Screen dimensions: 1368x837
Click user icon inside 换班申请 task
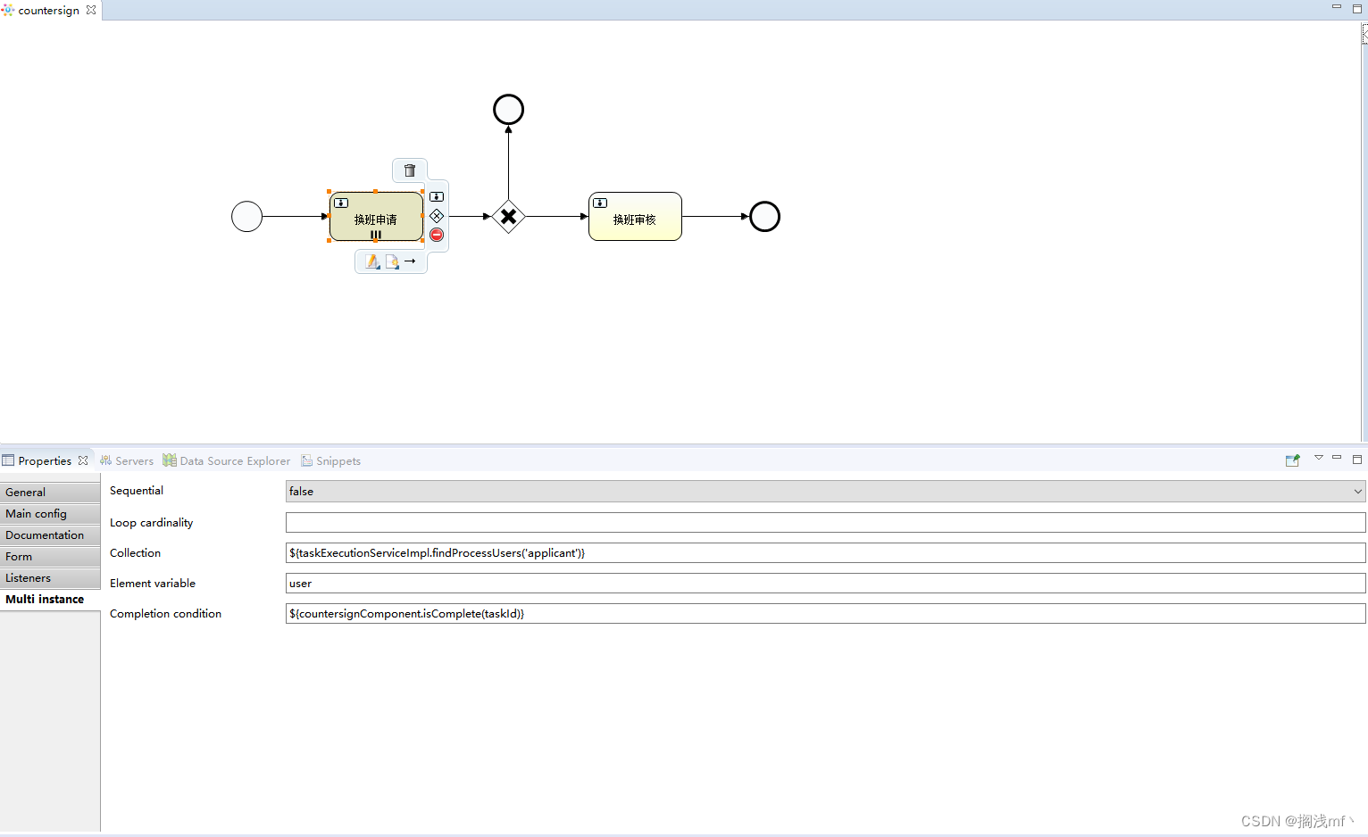(341, 203)
